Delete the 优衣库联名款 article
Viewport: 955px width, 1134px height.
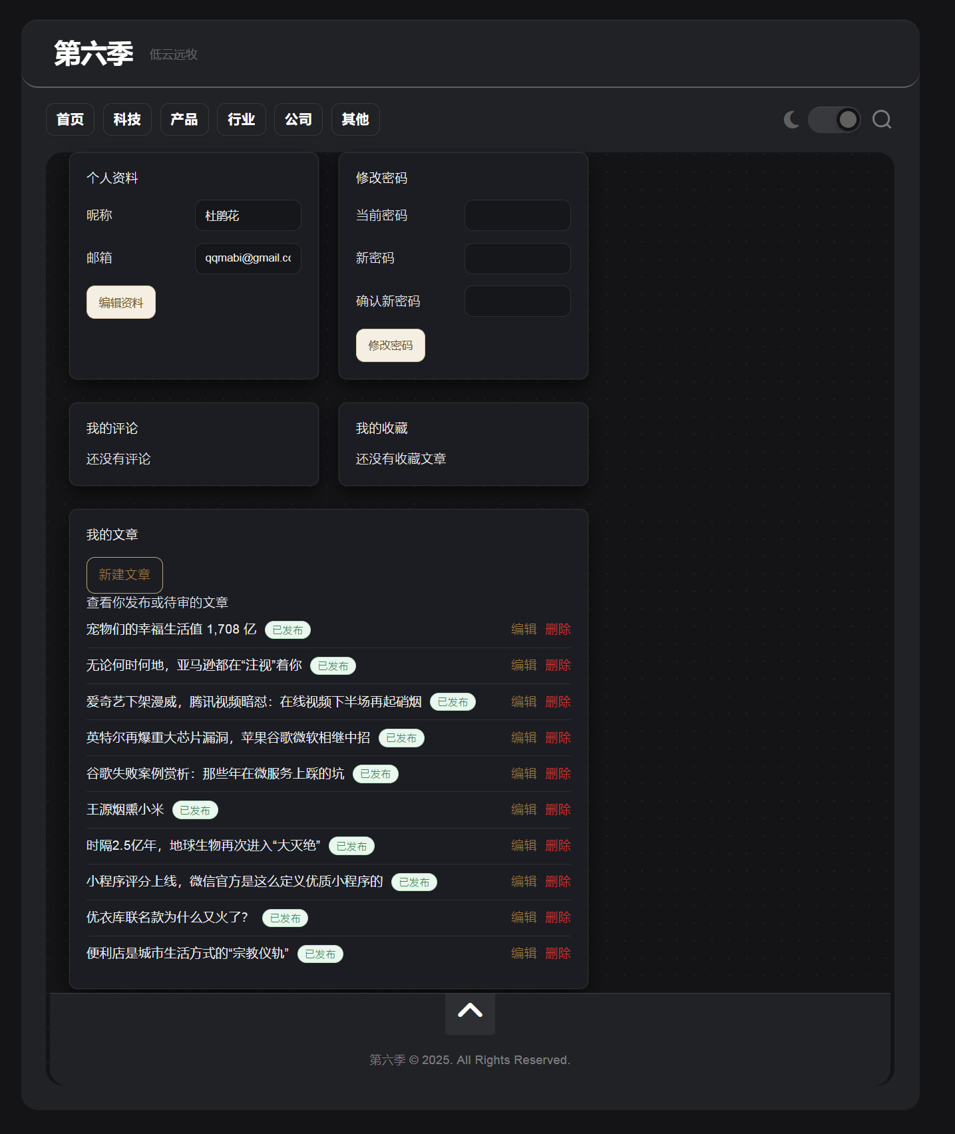(x=558, y=918)
